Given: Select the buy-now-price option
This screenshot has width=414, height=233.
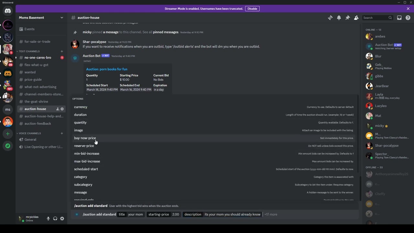Looking at the screenshot, I should (214, 138).
